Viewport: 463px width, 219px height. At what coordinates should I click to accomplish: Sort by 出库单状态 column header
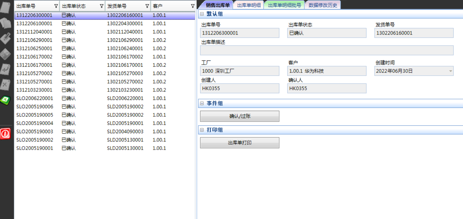pos(74,6)
